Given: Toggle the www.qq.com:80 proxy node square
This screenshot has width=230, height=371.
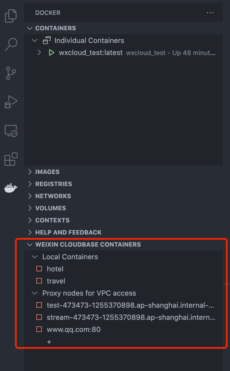Looking at the screenshot, I should coord(39,329).
